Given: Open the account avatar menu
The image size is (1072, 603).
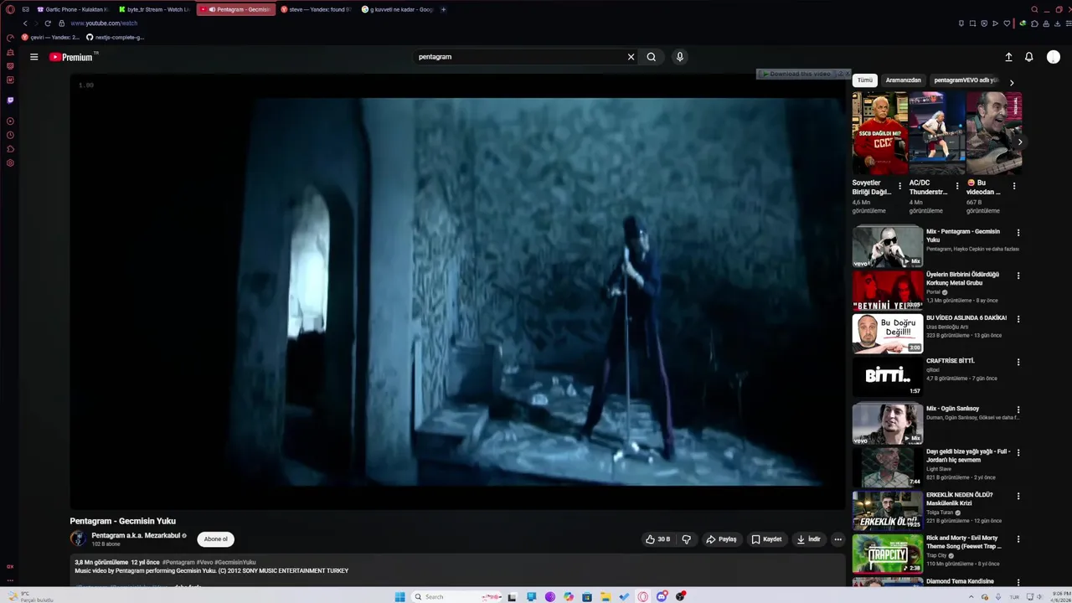Looking at the screenshot, I should [1054, 57].
